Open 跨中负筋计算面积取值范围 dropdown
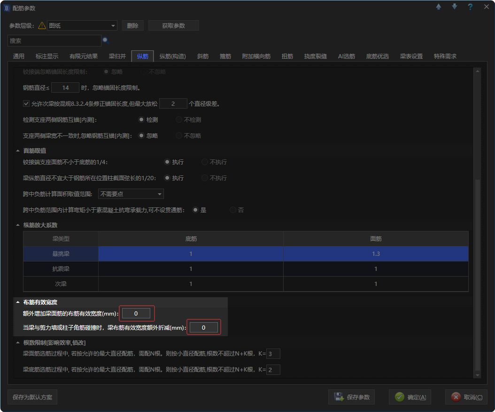Image resolution: width=495 pixels, height=412 pixels. point(131,194)
